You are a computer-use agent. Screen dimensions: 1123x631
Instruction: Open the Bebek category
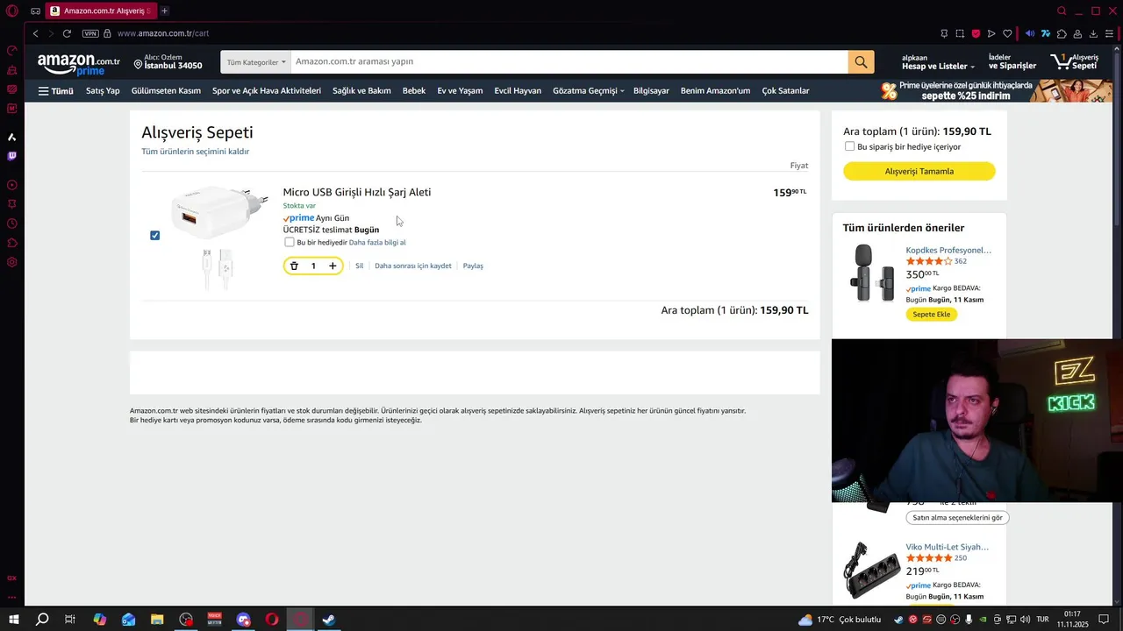tap(414, 91)
